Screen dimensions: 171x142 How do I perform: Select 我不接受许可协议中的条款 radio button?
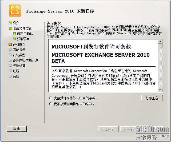[50, 104]
